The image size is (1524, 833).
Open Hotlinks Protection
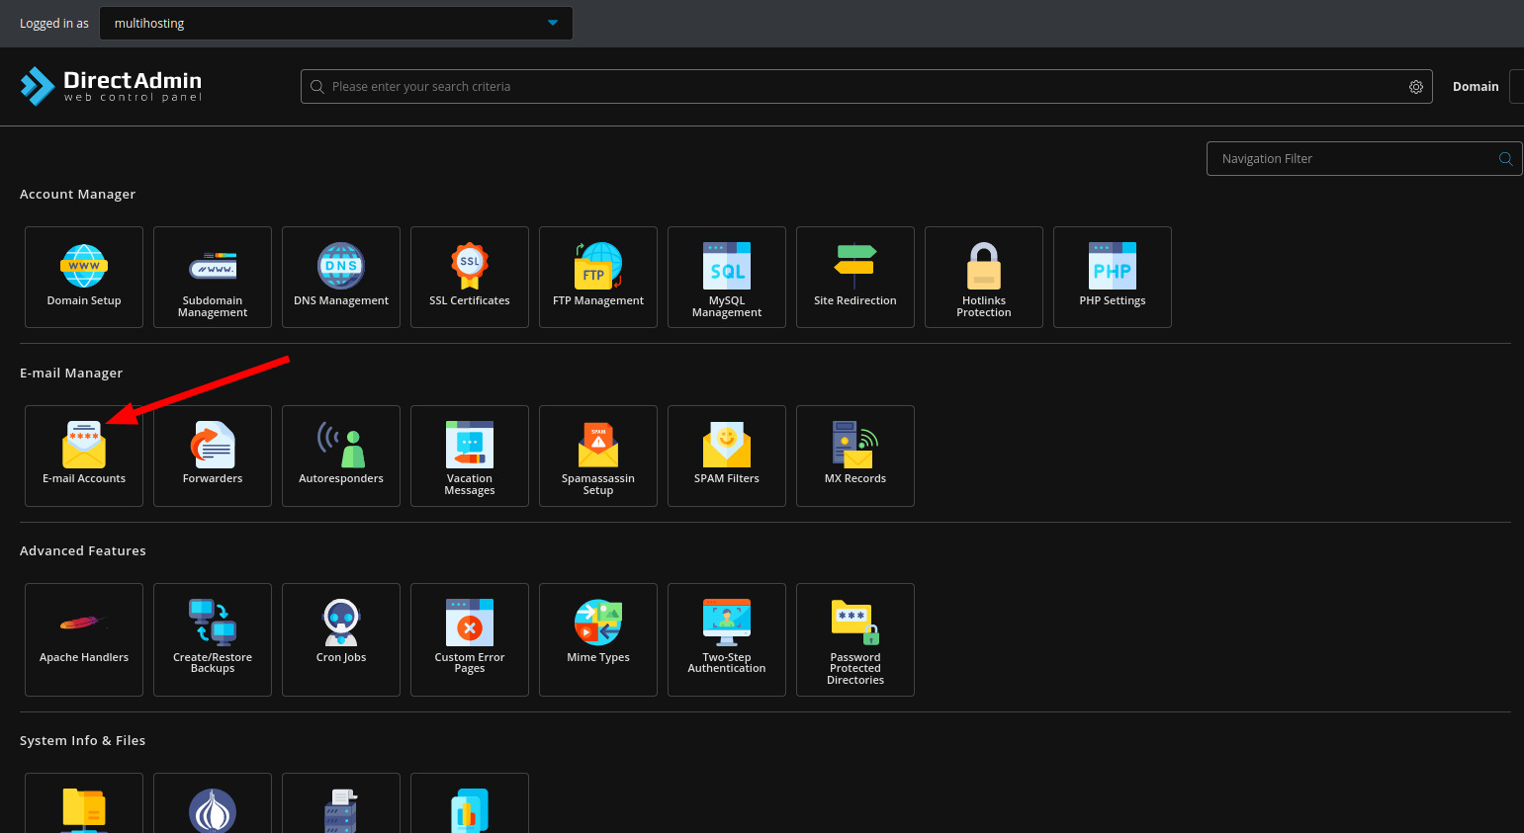pyautogui.click(x=984, y=277)
